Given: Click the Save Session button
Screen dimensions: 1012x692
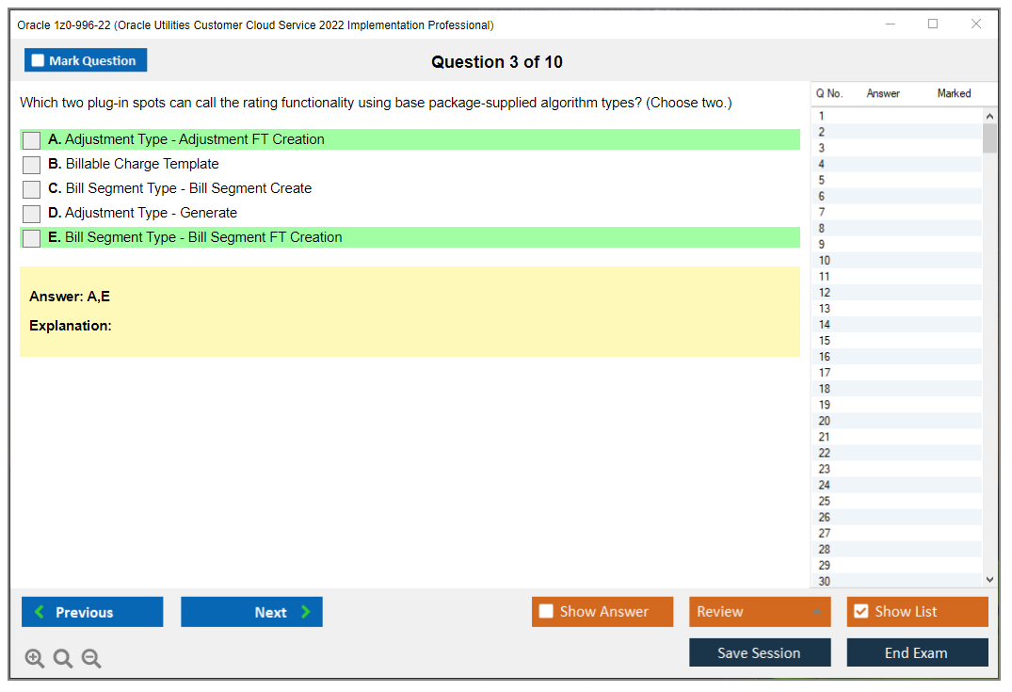Looking at the screenshot, I should click(760, 652).
